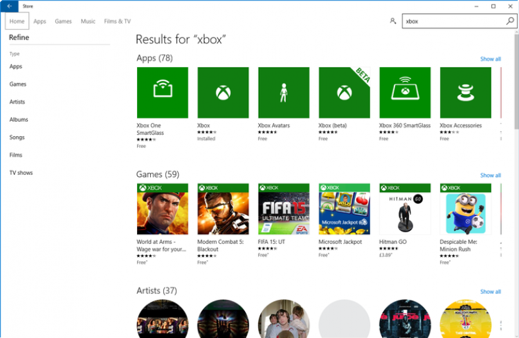This screenshot has width=519, height=338.
Task: Switch to the Games tab
Action: pyautogui.click(x=63, y=21)
